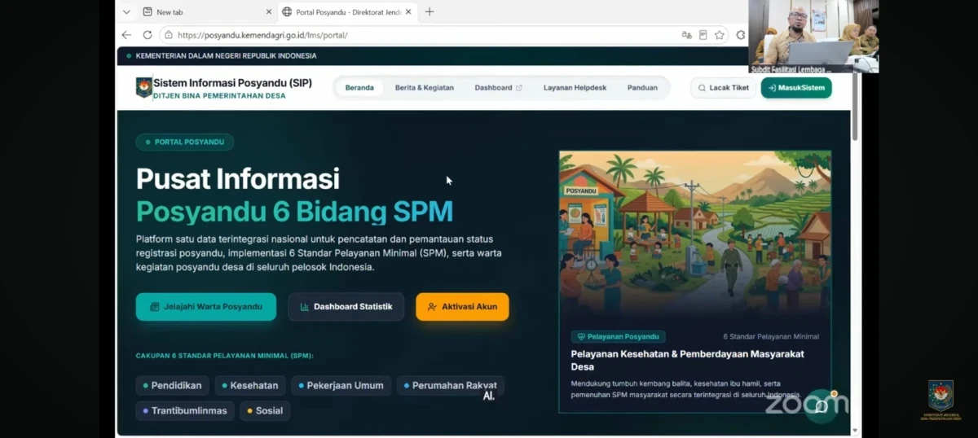View site information lock icon
This screenshot has height=438, width=978.
168,35
